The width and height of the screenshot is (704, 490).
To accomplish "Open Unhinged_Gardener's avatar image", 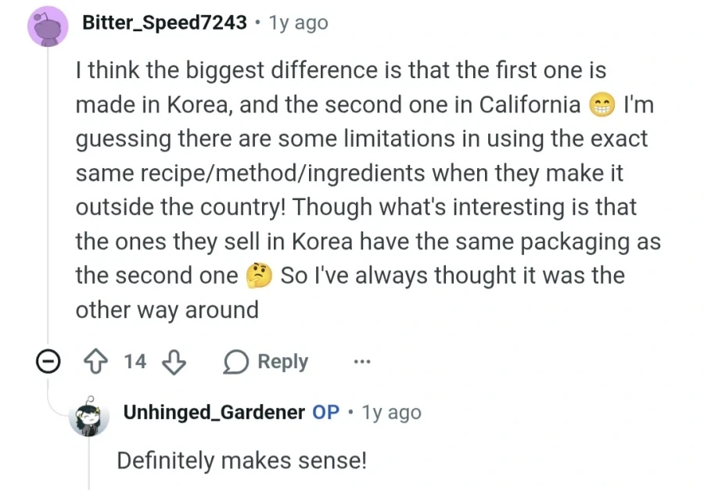I will pos(89,415).
